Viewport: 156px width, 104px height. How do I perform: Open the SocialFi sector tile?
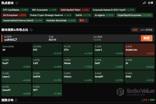pyautogui.click(x=109, y=77)
